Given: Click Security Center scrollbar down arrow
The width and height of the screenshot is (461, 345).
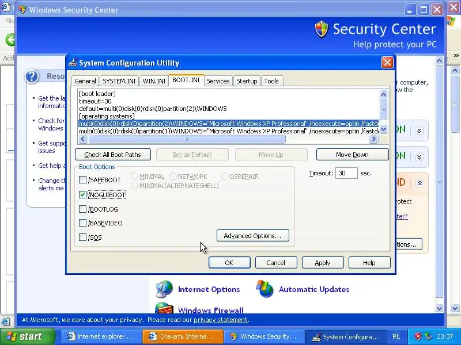Looking at the screenshot, I should point(439,308).
